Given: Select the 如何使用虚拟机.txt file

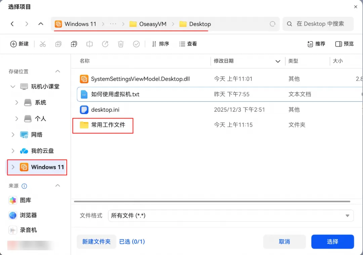Looking at the screenshot, I should 219,94.
